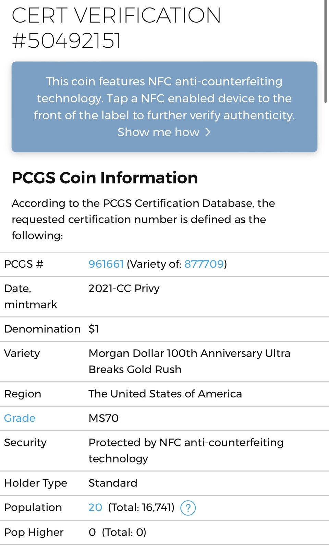Screen dimensions: 329x549
Task: Click the Denomination $1 value
Action: [94, 329]
